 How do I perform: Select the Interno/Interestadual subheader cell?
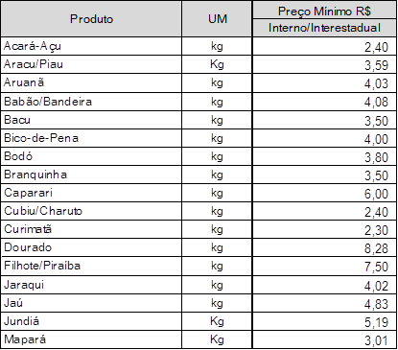pyautogui.click(x=324, y=28)
